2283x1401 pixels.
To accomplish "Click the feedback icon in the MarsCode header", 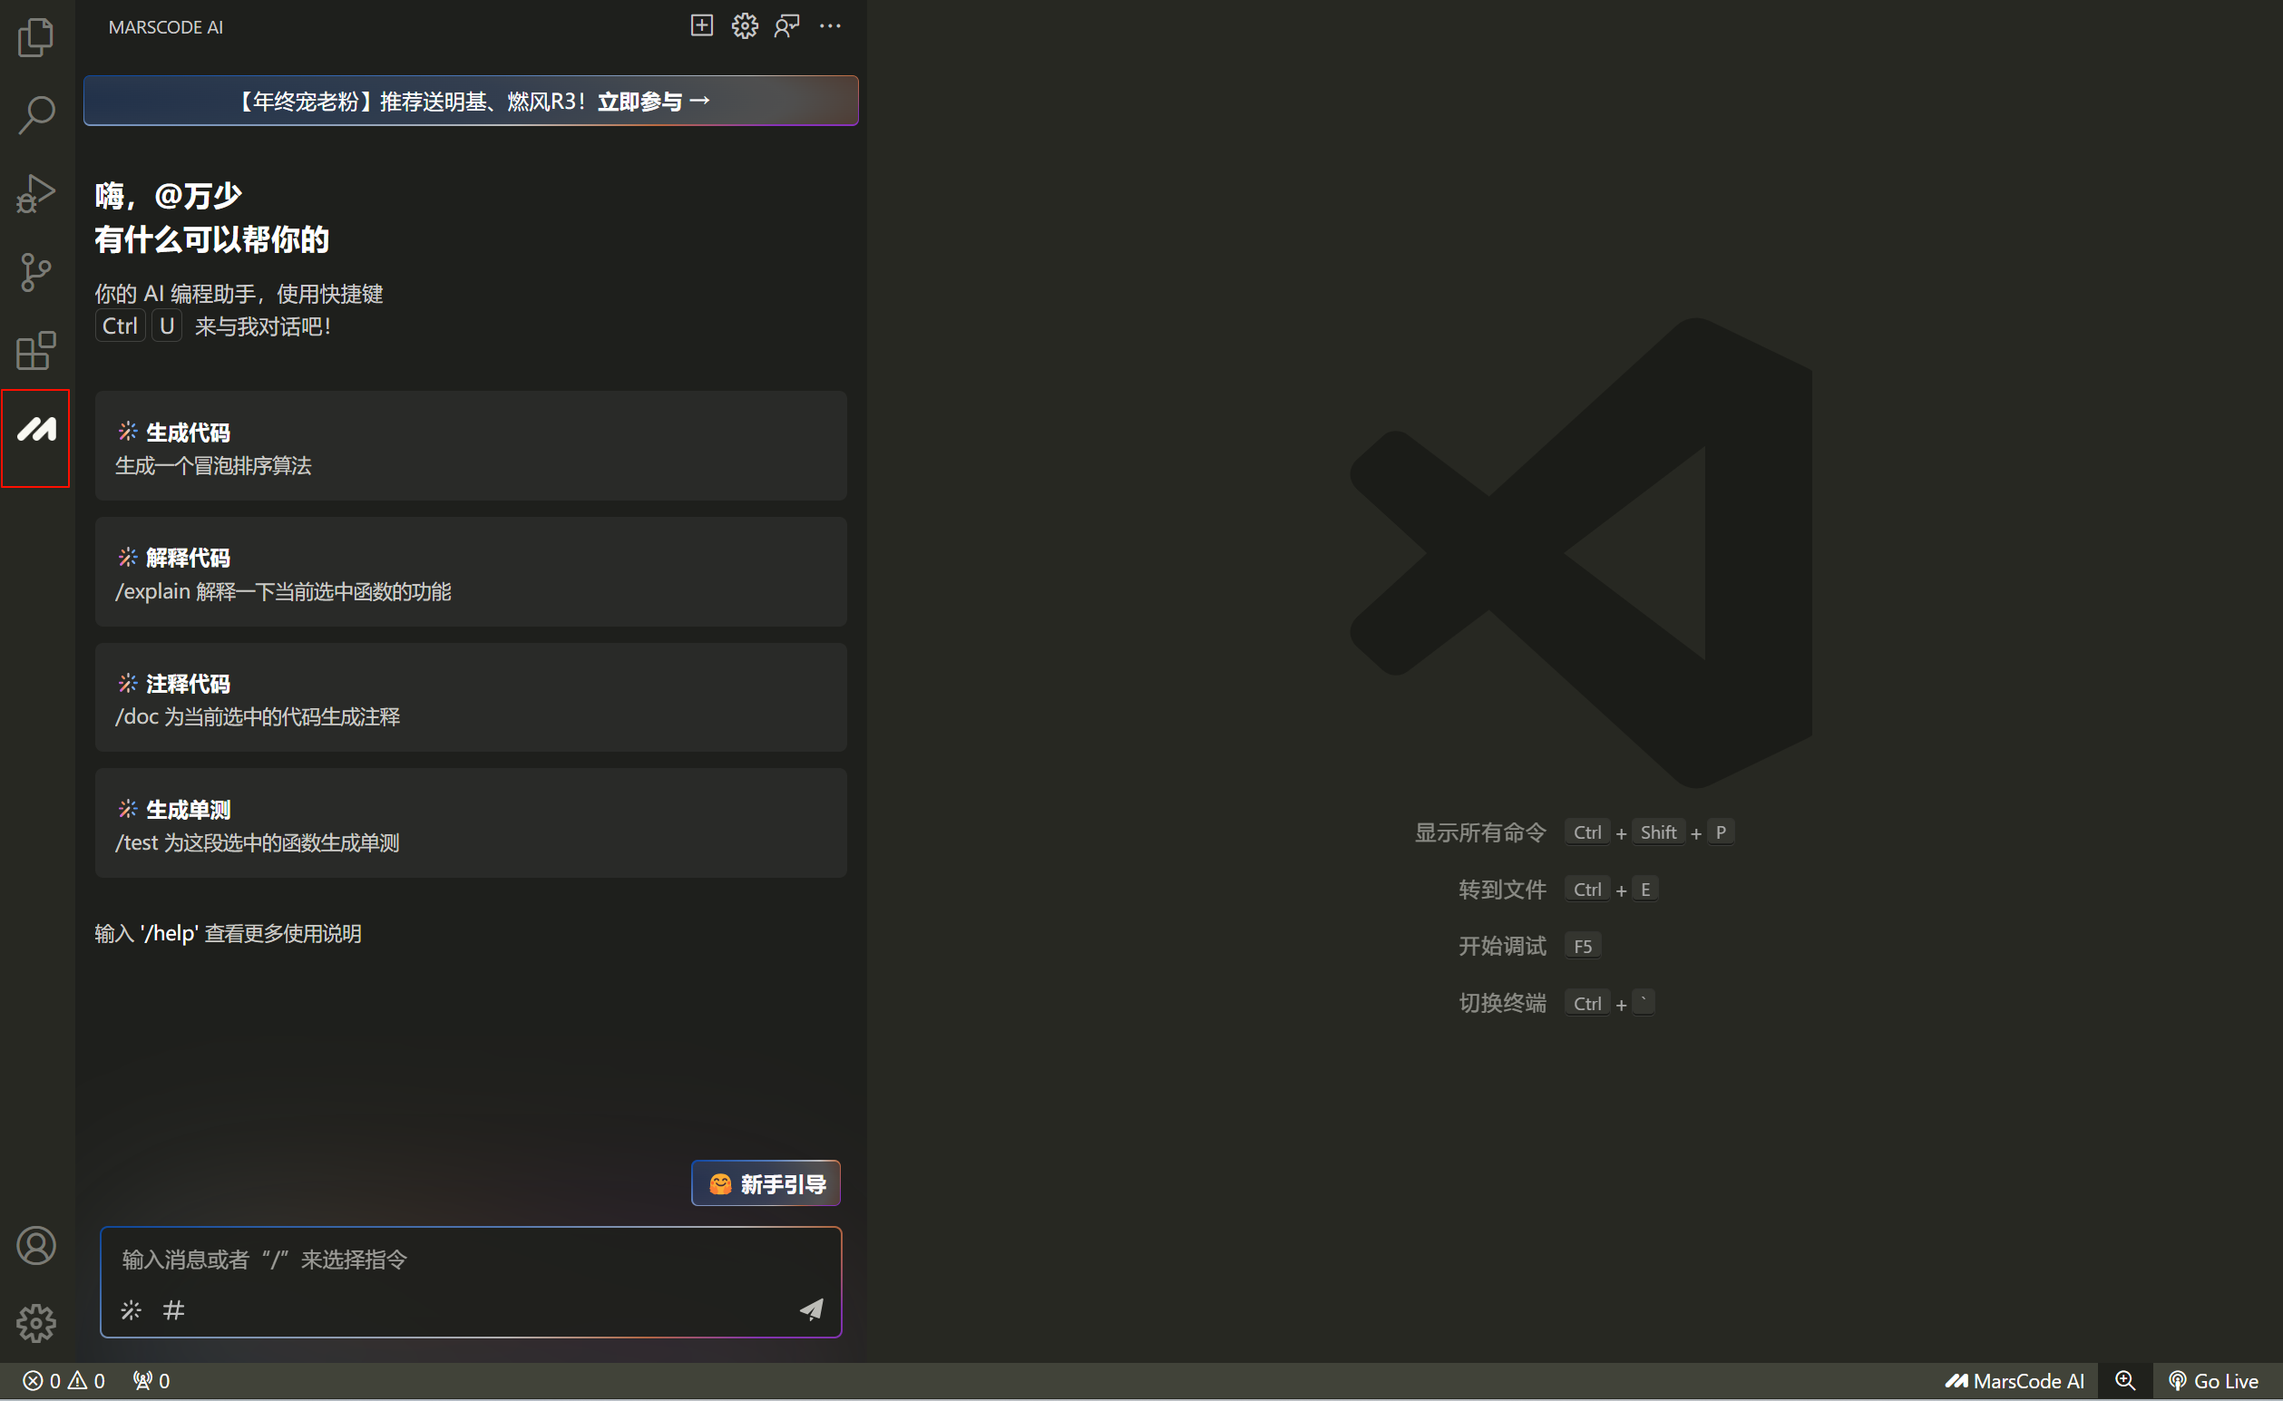I will pyautogui.click(x=786, y=26).
